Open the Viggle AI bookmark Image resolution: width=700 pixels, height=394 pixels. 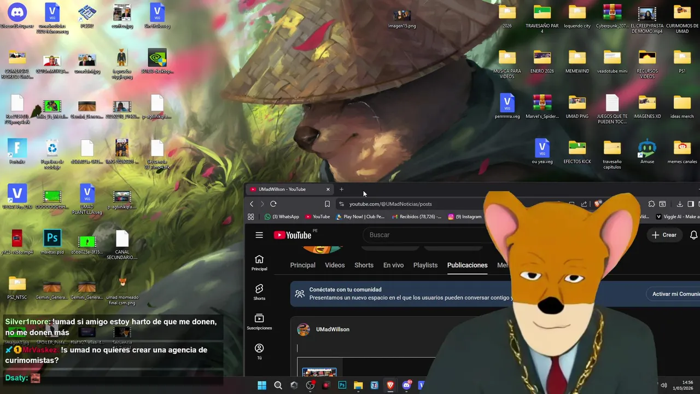pos(678,217)
